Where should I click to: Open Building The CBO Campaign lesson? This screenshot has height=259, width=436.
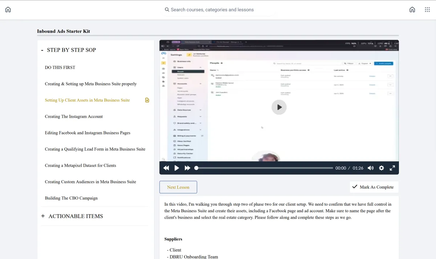click(x=71, y=198)
